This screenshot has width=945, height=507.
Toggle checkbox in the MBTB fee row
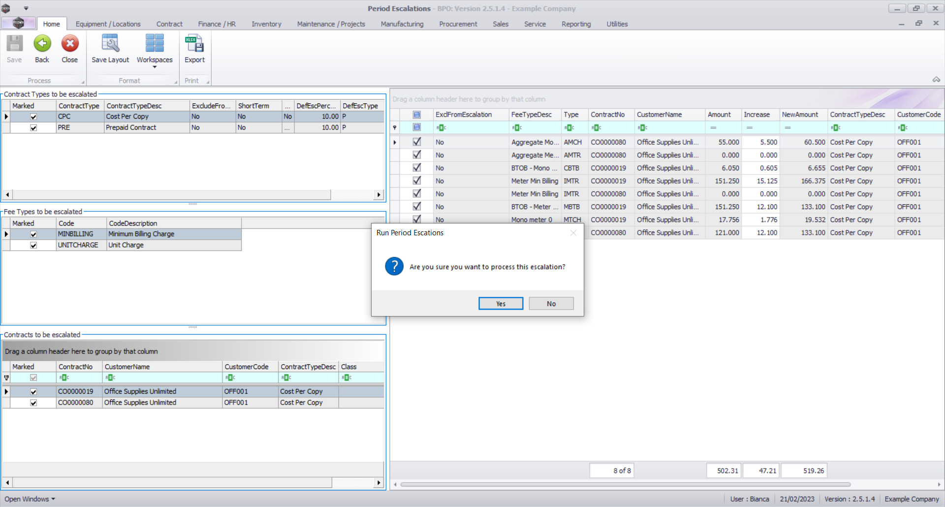click(x=417, y=207)
